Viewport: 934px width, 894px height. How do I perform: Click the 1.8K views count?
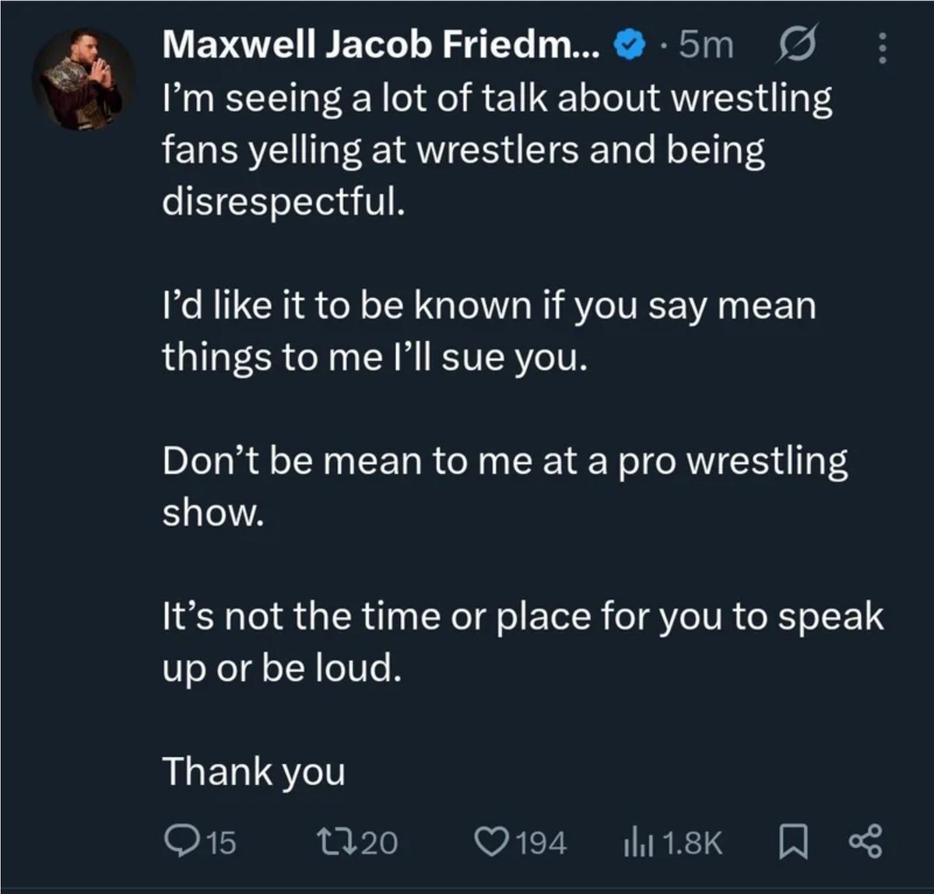(x=690, y=842)
